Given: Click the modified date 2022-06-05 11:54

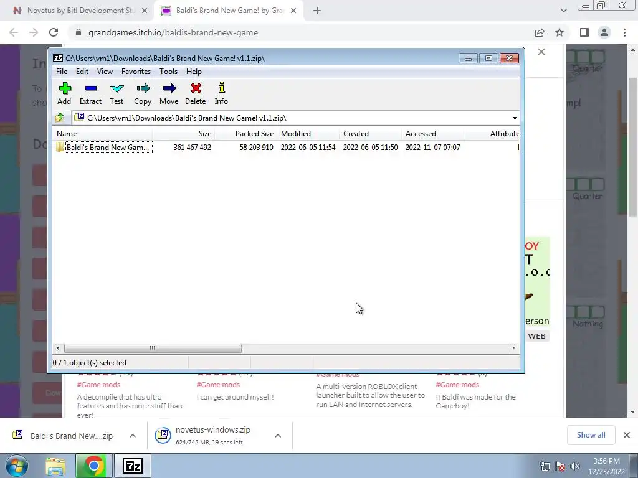Looking at the screenshot, I should [308, 147].
